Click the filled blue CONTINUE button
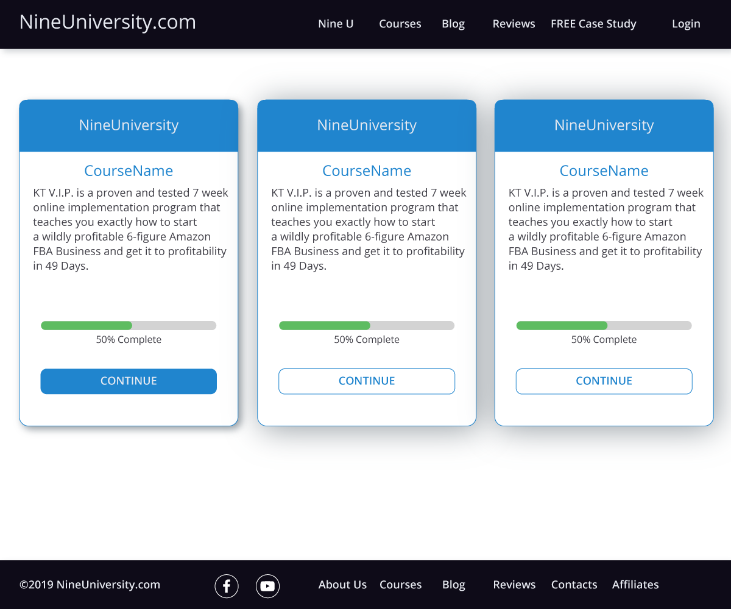 [x=129, y=381]
